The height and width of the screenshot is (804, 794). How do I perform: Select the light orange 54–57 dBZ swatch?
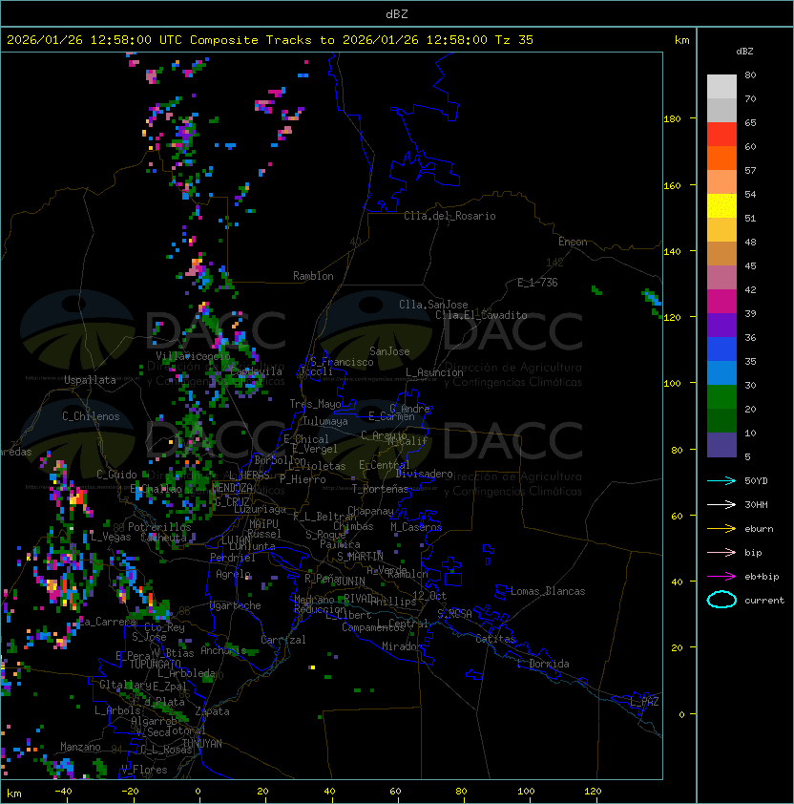[721, 182]
